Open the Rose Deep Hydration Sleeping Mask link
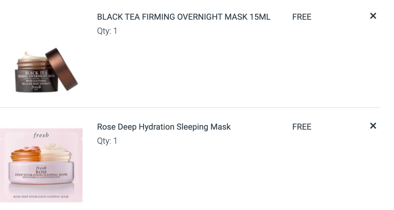Viewport: 394px width, 210px height. (164, 127)
